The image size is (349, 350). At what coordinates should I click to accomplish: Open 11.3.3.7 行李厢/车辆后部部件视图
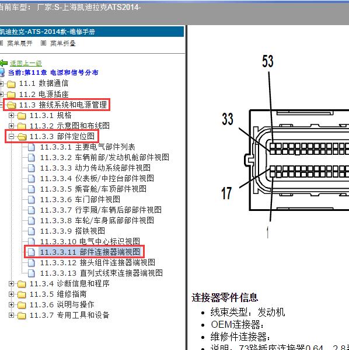pos(101,210)
